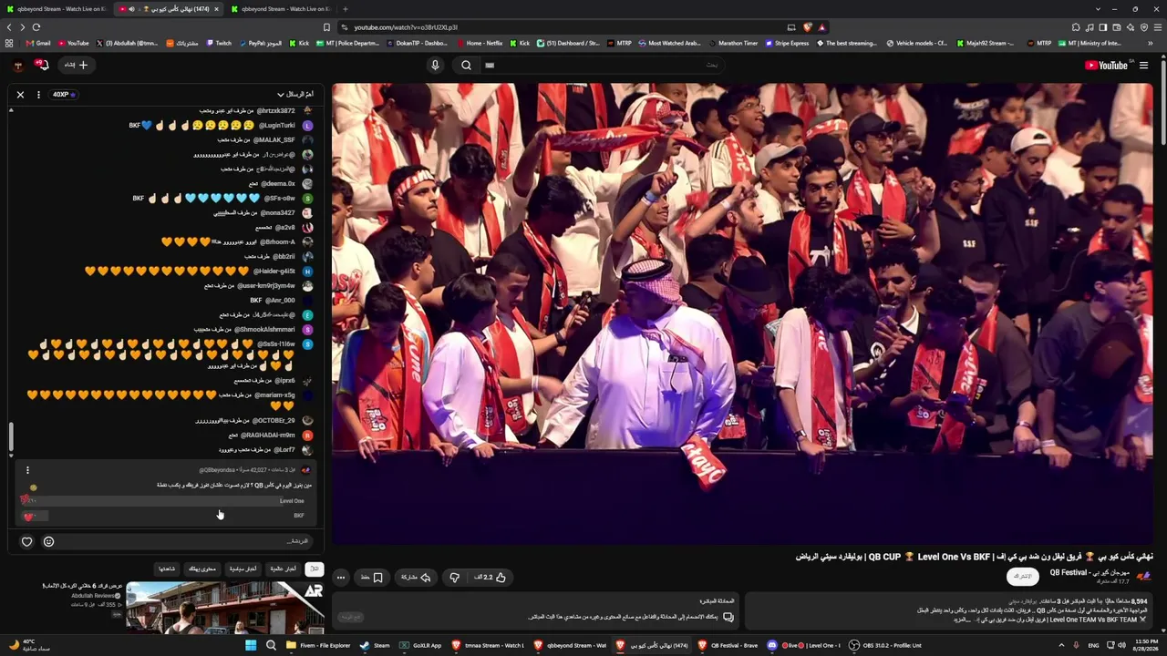
Task: Select the first highlighted filter chip
Action: coord(314,569)
